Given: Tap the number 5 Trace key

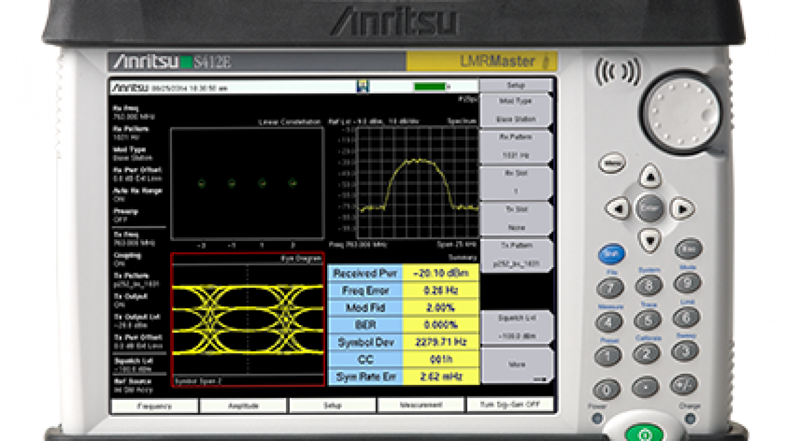Looking at the screenshot, I should pyautogui.click(x=648, y=319).
